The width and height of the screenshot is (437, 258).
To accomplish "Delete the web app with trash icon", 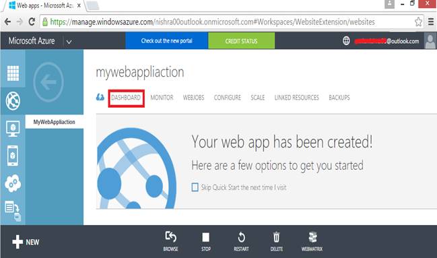I will pos(277,241).
